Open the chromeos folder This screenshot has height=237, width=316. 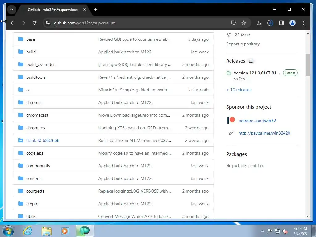coord(36,128)
